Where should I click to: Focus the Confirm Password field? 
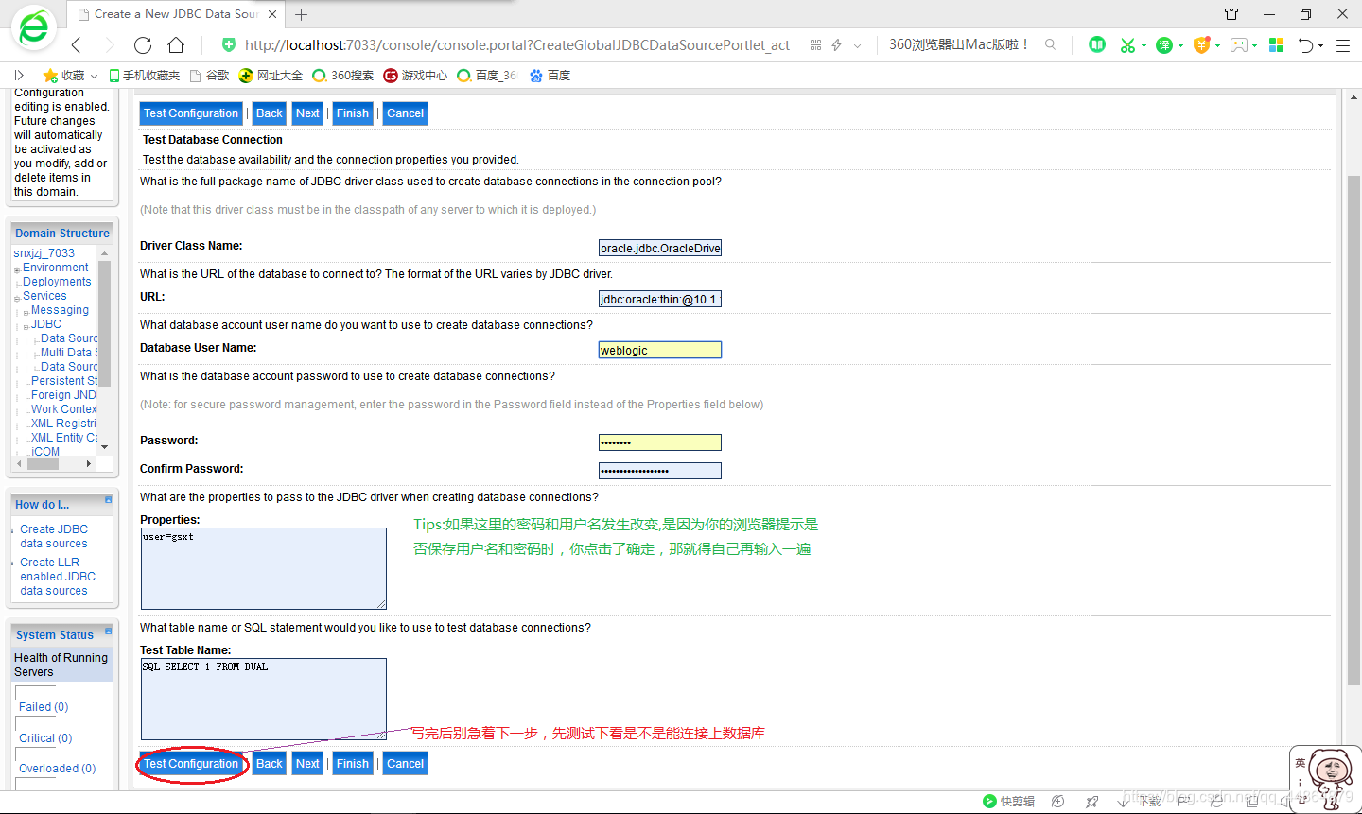click(660, 471)
